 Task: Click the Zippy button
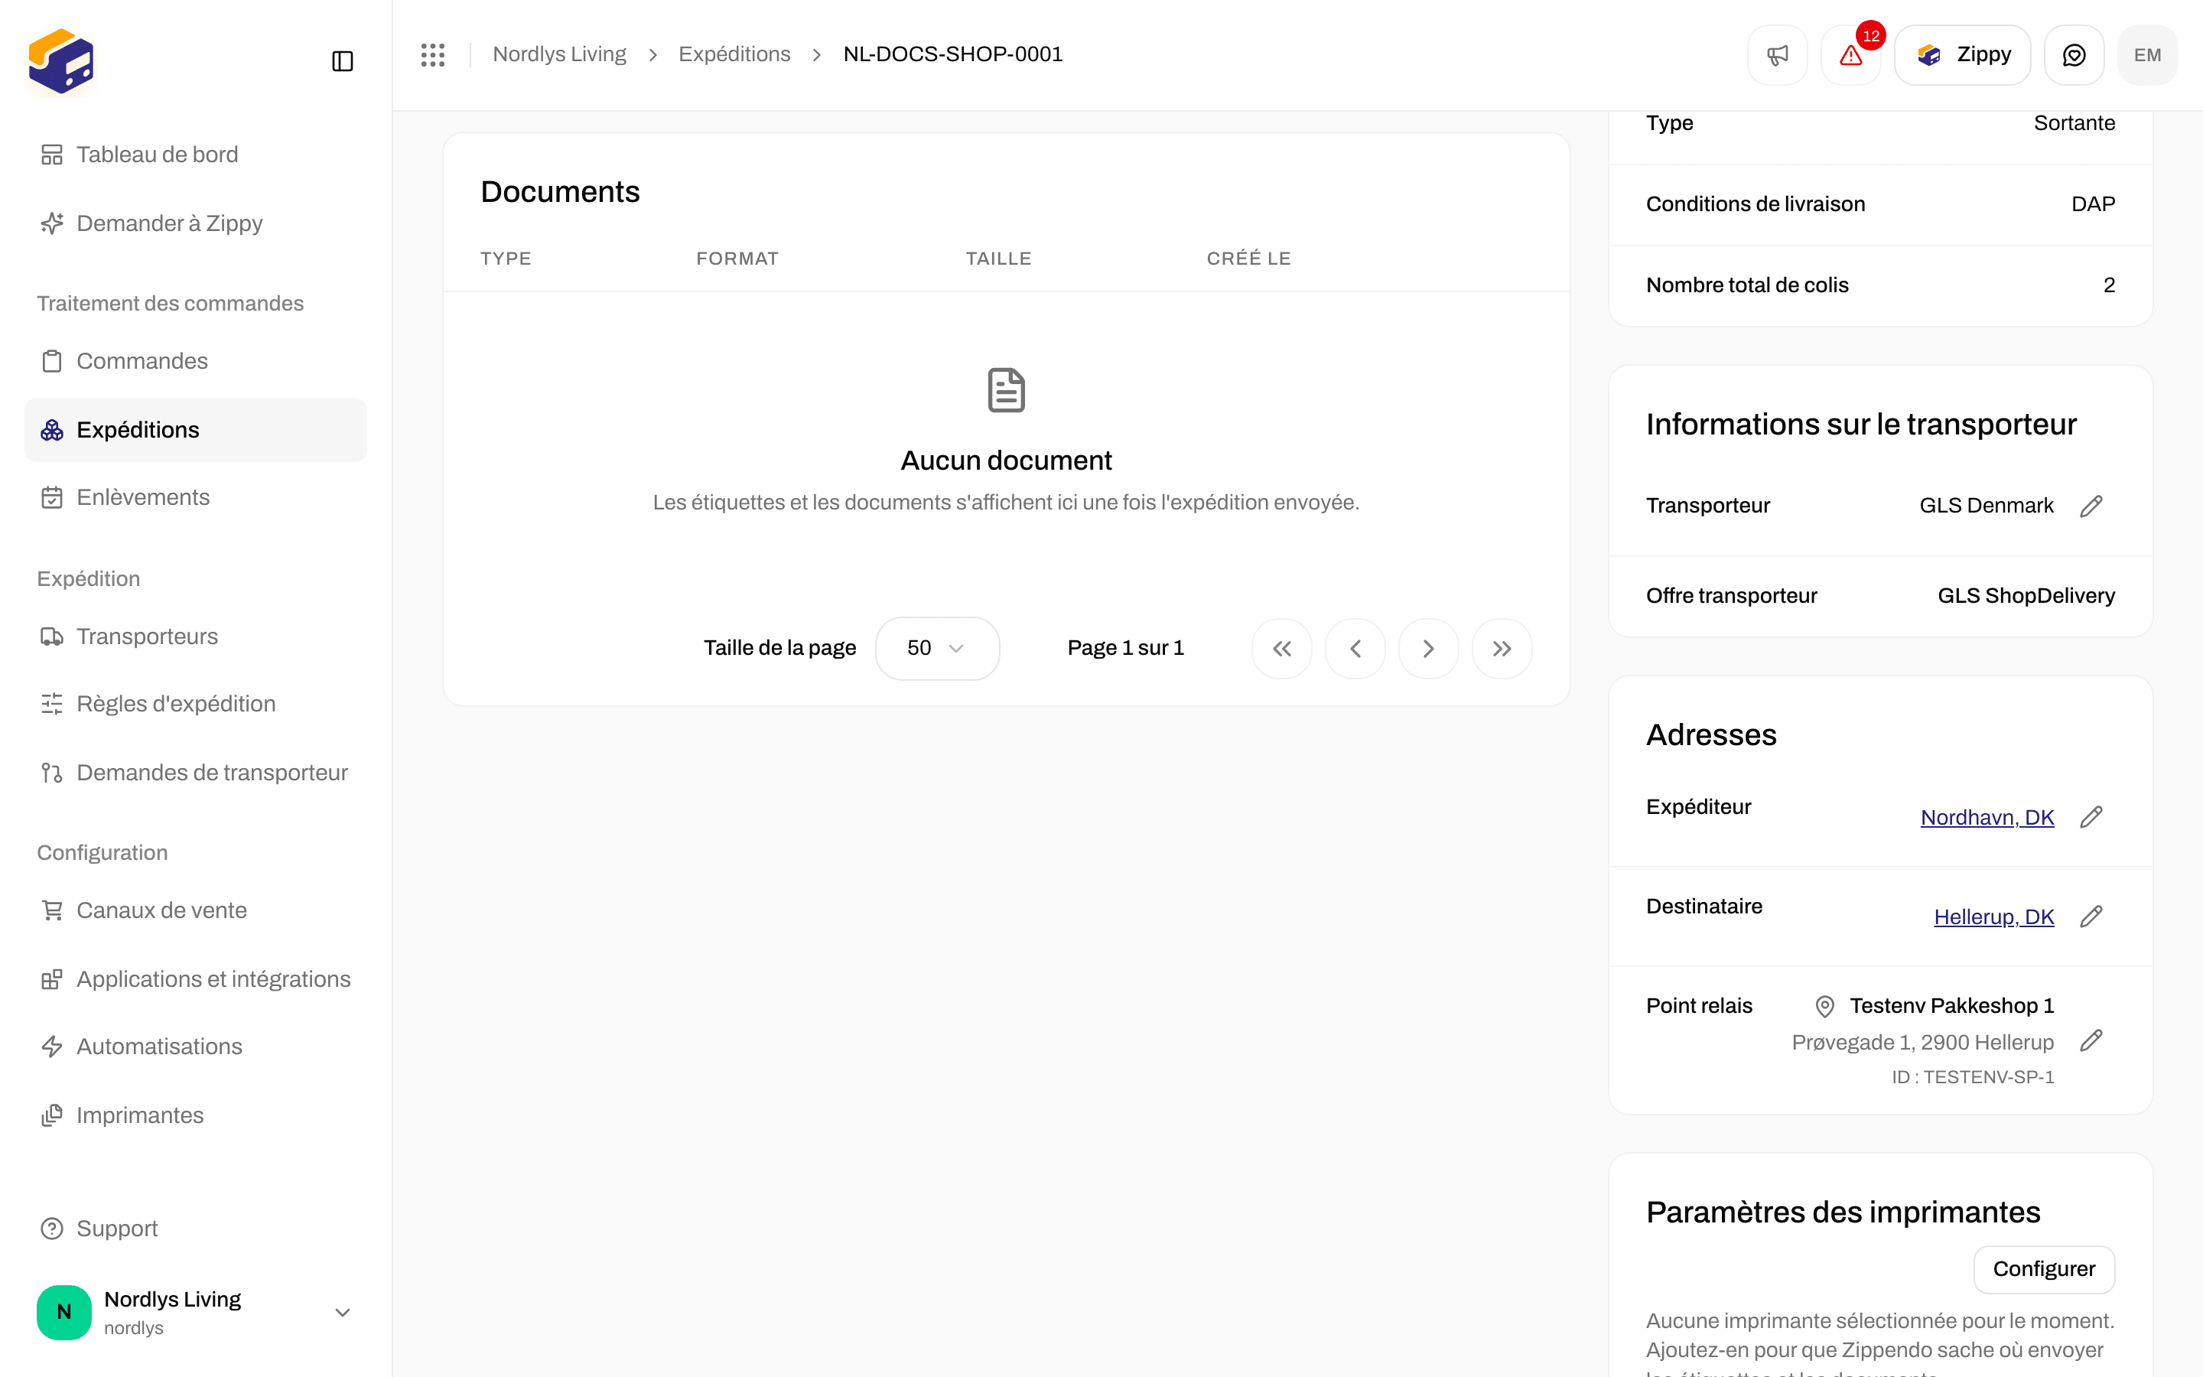coord(1962,54)
